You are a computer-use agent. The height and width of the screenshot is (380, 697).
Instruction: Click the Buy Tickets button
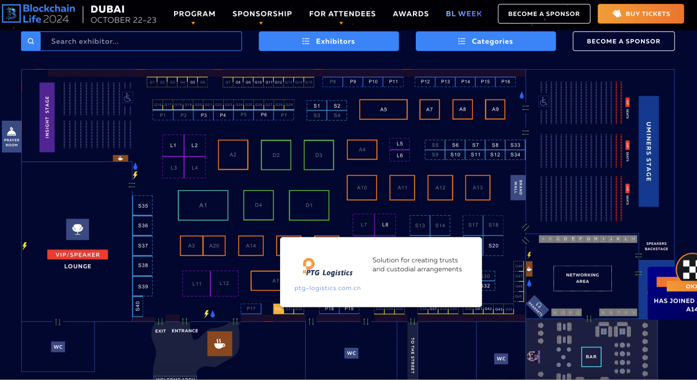coord(641,14)
